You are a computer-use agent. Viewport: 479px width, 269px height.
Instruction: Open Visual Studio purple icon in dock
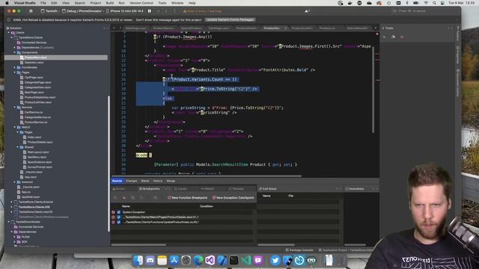coord(210,260)
